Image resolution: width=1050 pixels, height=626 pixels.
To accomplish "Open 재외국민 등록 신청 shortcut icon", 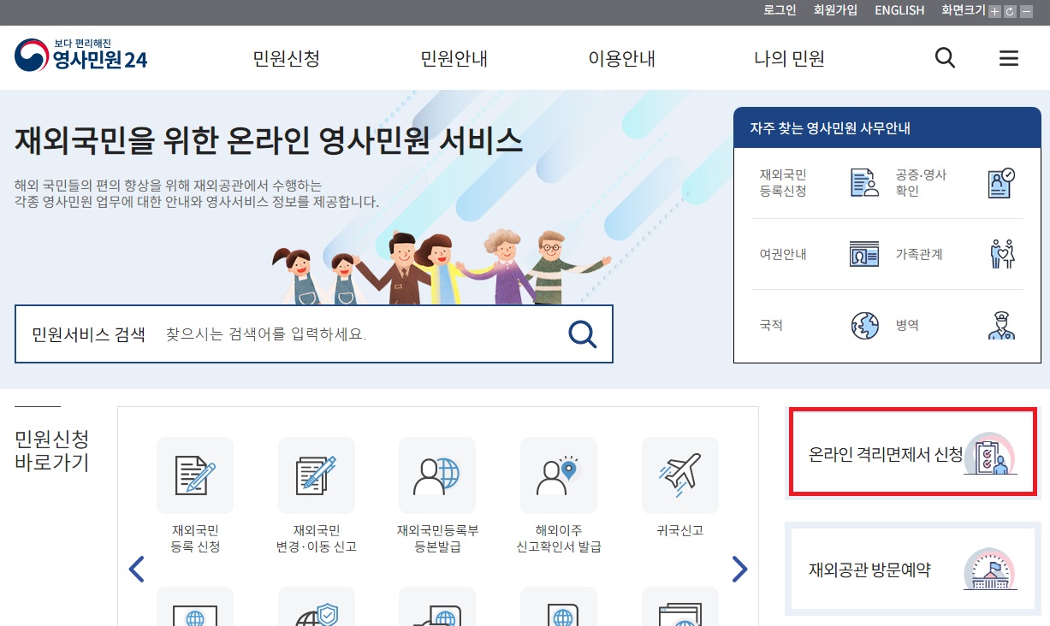I will (x=195, y=475).
